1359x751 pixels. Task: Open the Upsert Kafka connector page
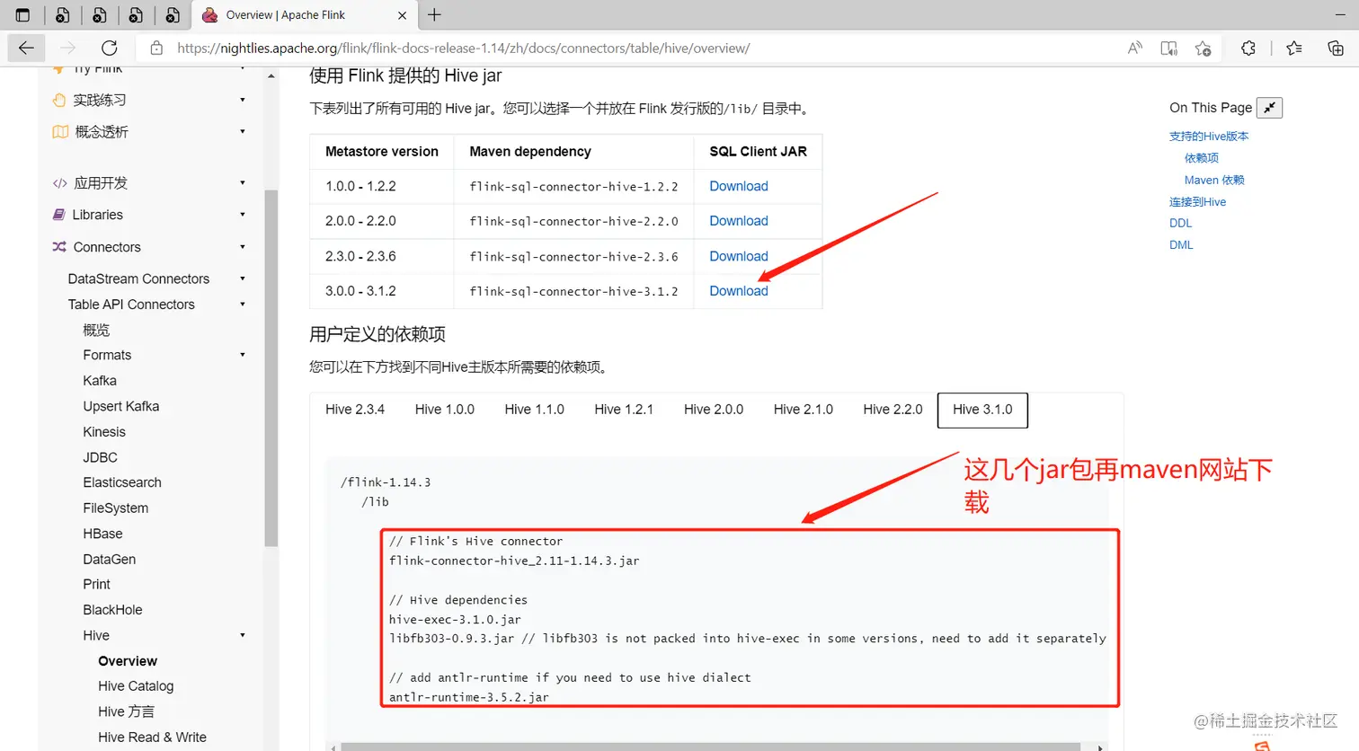[121, 406]
